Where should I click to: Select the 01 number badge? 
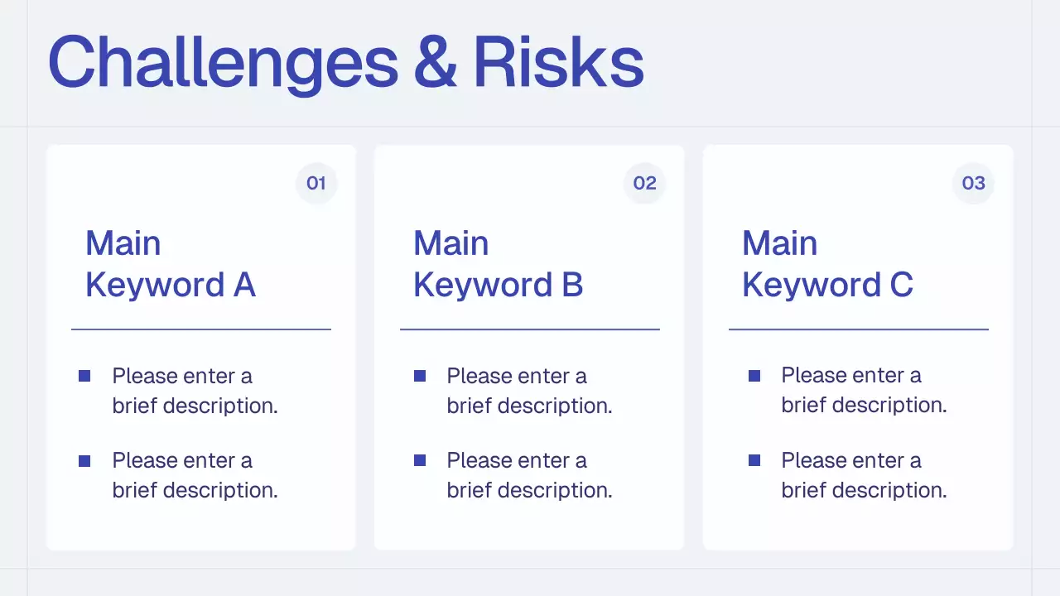point(316,183)
